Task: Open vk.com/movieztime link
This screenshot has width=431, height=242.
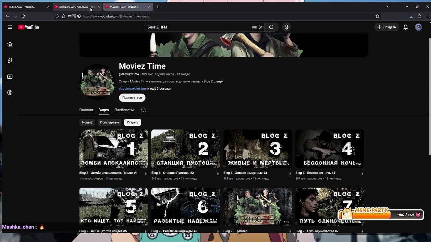Action: click(133, 89)
